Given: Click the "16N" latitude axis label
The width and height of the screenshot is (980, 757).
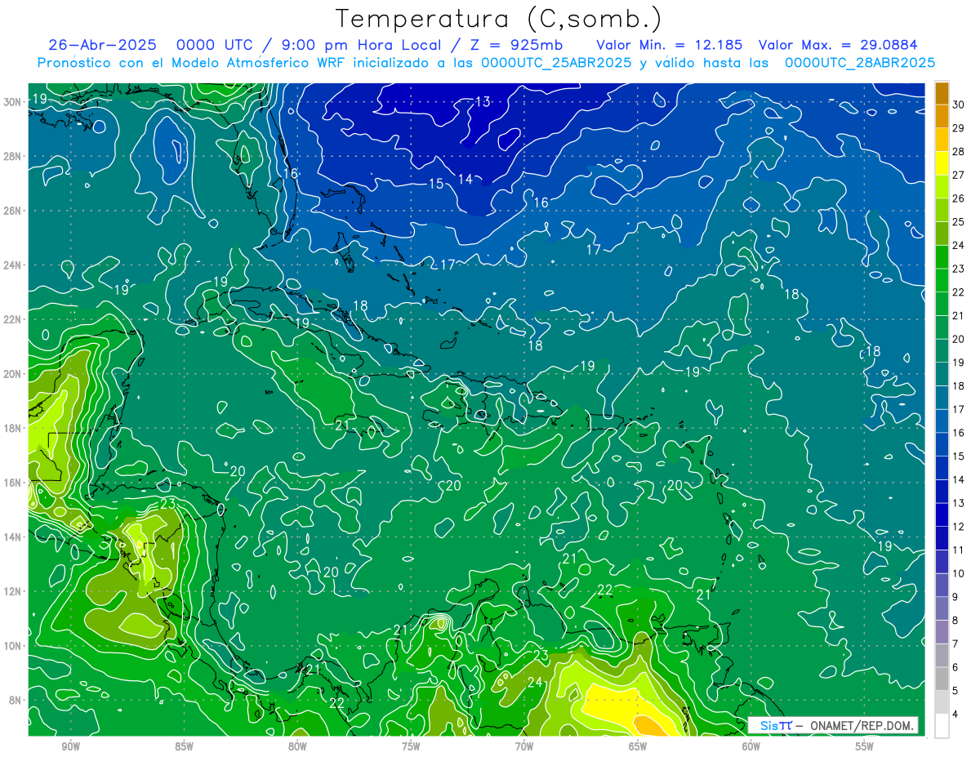Looking at the screenshot, I should click(12, 483).
